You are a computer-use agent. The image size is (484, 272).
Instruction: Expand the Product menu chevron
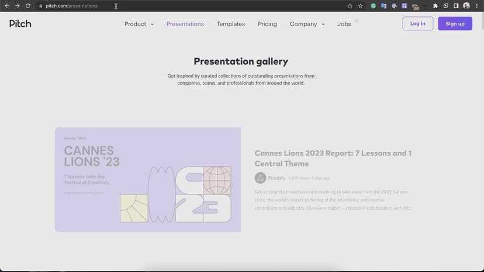point(152,25)
